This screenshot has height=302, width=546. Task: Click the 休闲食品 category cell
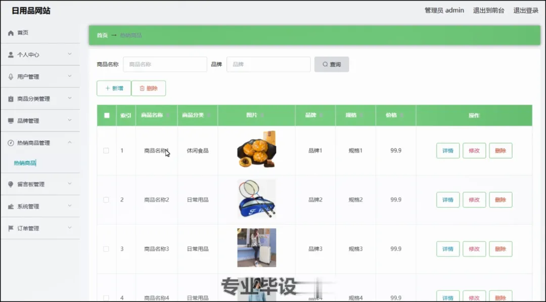[198, 150]
